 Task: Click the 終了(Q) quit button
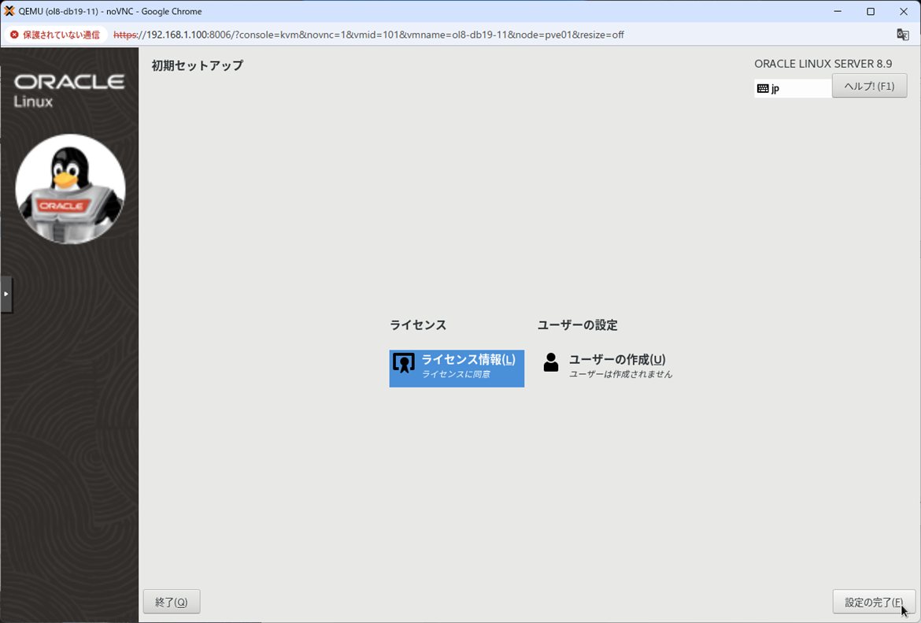(x=172, y=601)
